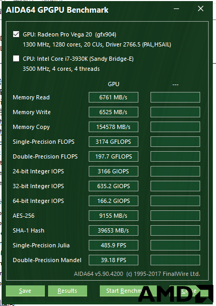
Task: Select the 24-bit Integer IOPS result box
Action: click(x=114, y=171)
